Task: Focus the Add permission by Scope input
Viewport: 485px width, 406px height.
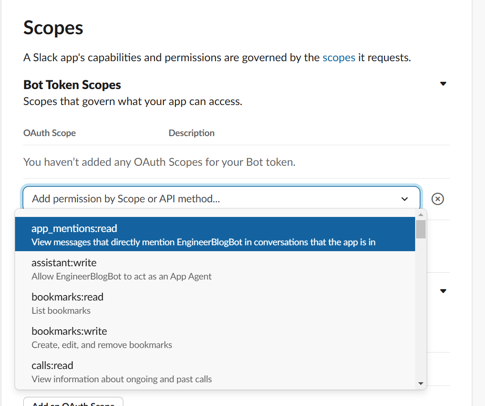Action: (221, 199)
